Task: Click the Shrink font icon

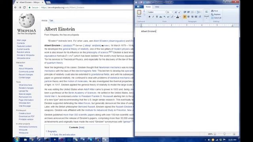Action: point(179,12)
